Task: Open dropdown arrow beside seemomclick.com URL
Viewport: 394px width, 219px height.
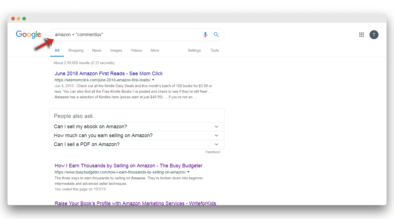Action: tap(153, 80)
